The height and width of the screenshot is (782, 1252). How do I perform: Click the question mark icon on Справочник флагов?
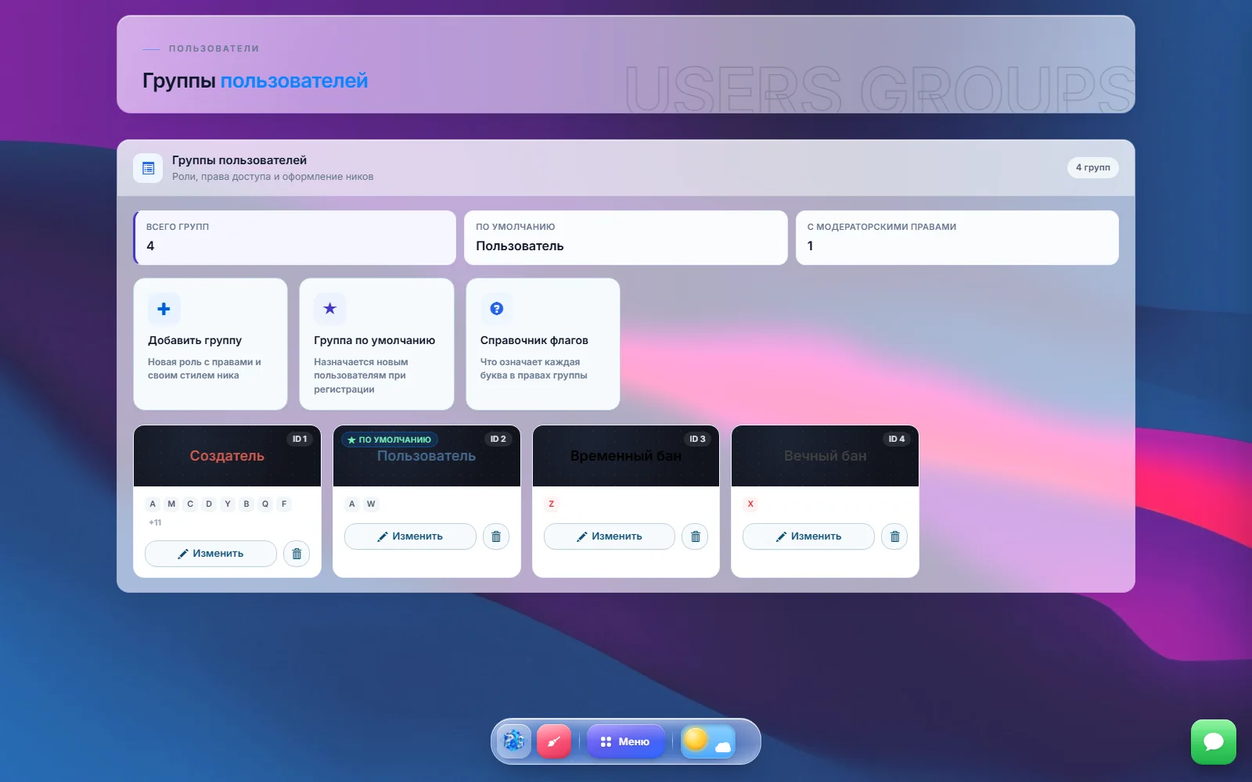click(496, 309)
